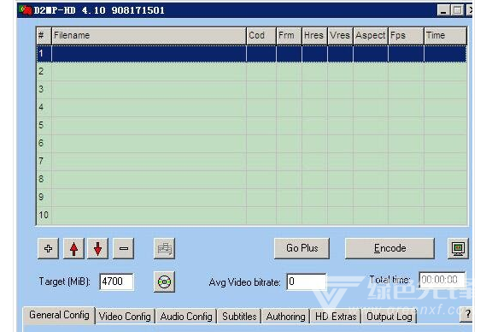
Task: Select the Authoring tab
Action: (285, 317)
